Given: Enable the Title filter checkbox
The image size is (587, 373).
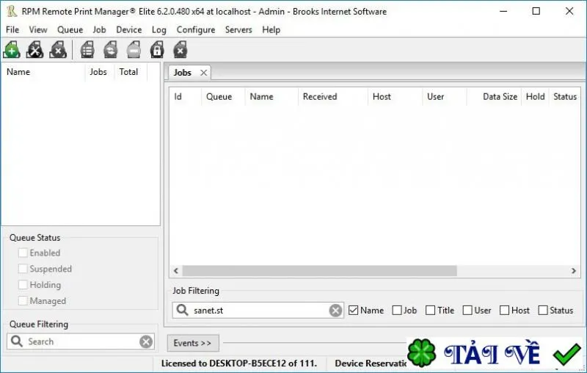Looking at the screenshot, I should [431, 310].
